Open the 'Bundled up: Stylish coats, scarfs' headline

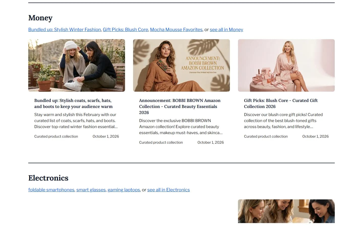pos(73,103)
